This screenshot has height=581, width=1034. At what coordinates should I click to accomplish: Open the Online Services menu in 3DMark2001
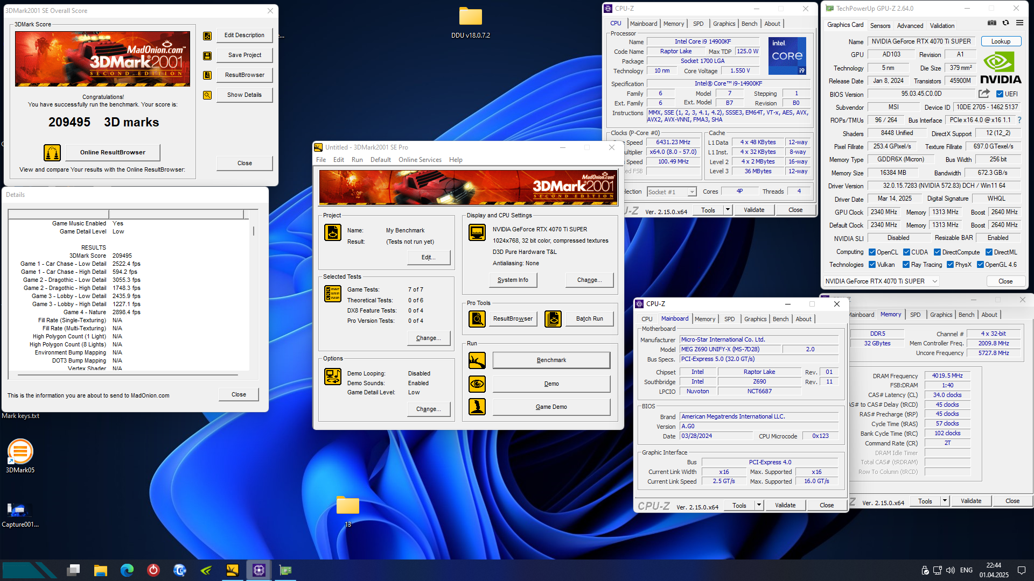point(420,160)
